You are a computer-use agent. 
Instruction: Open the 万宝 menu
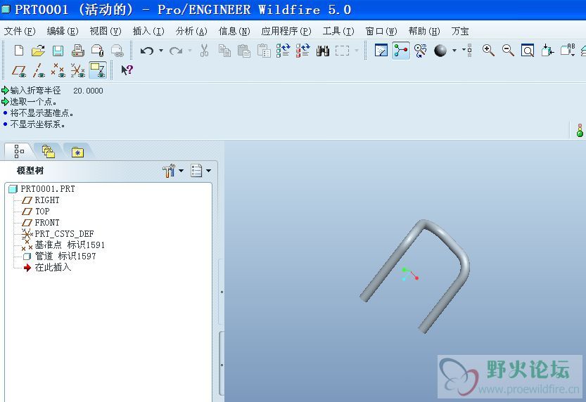click(460, 31)
